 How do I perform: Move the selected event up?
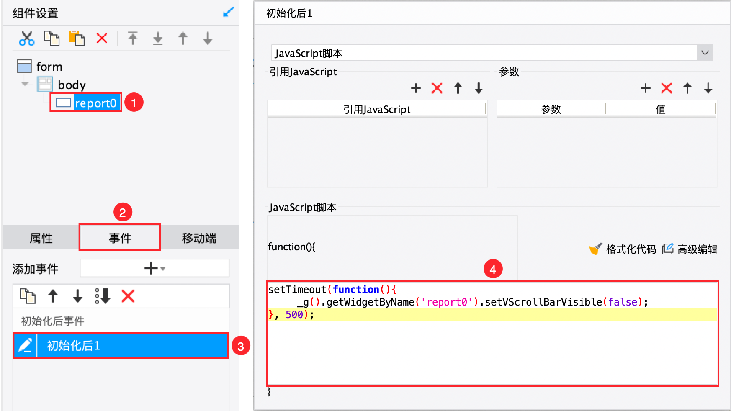[53, 296]
